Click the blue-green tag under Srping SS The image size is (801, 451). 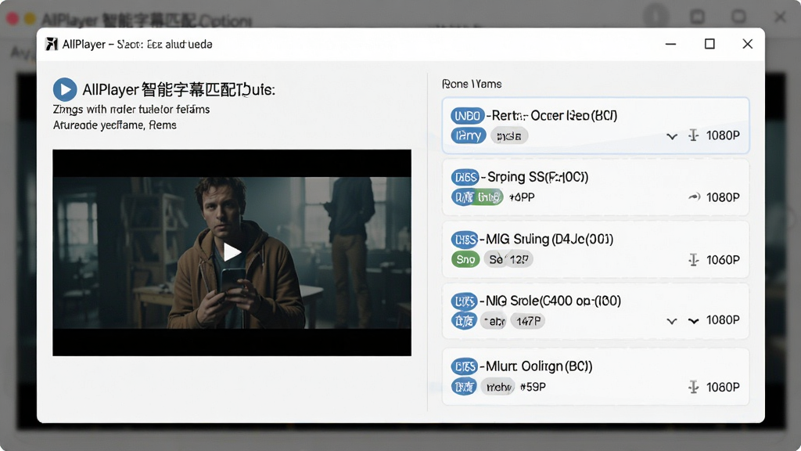[477, 197]
